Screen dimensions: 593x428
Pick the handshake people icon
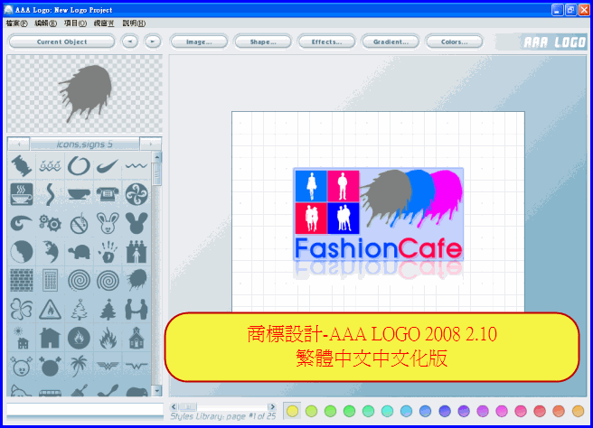coord(136,310)
